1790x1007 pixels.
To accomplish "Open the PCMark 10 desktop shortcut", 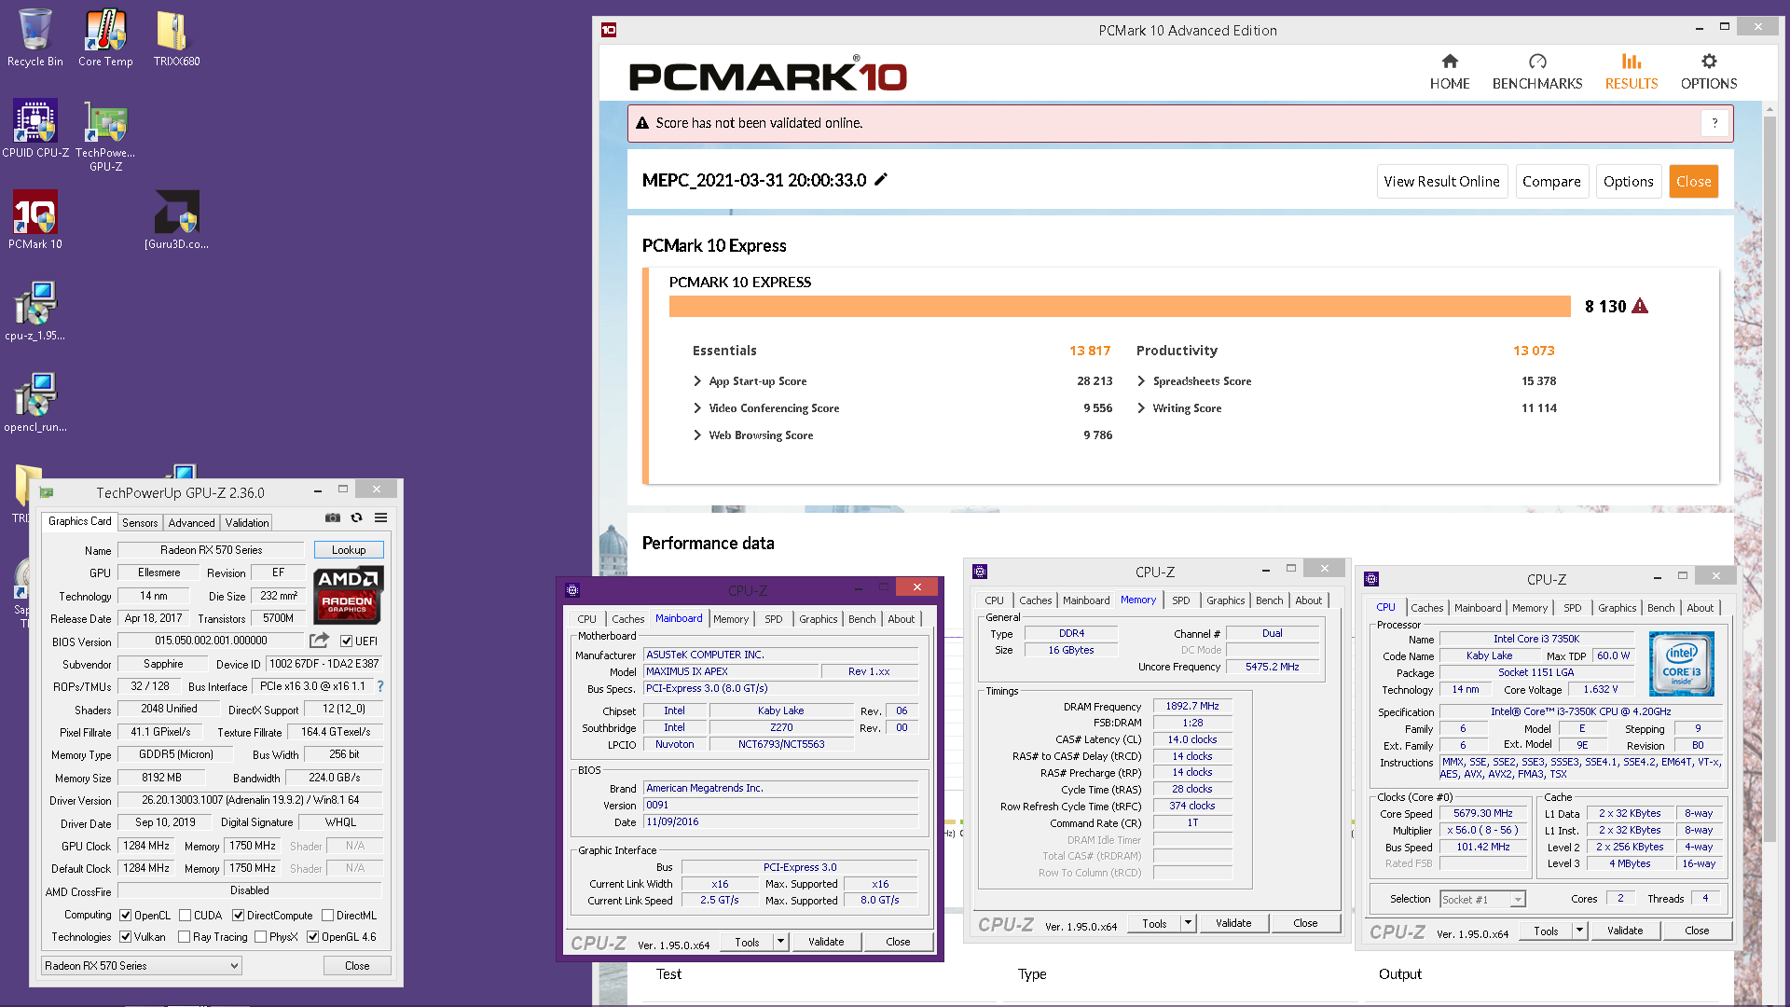I will [x=35, y=220].
